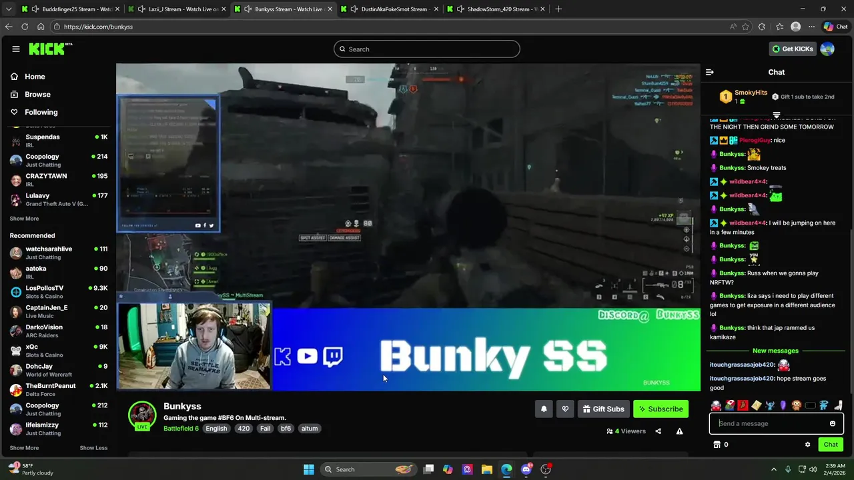Open browser favorites star icon

click(745, 27)
